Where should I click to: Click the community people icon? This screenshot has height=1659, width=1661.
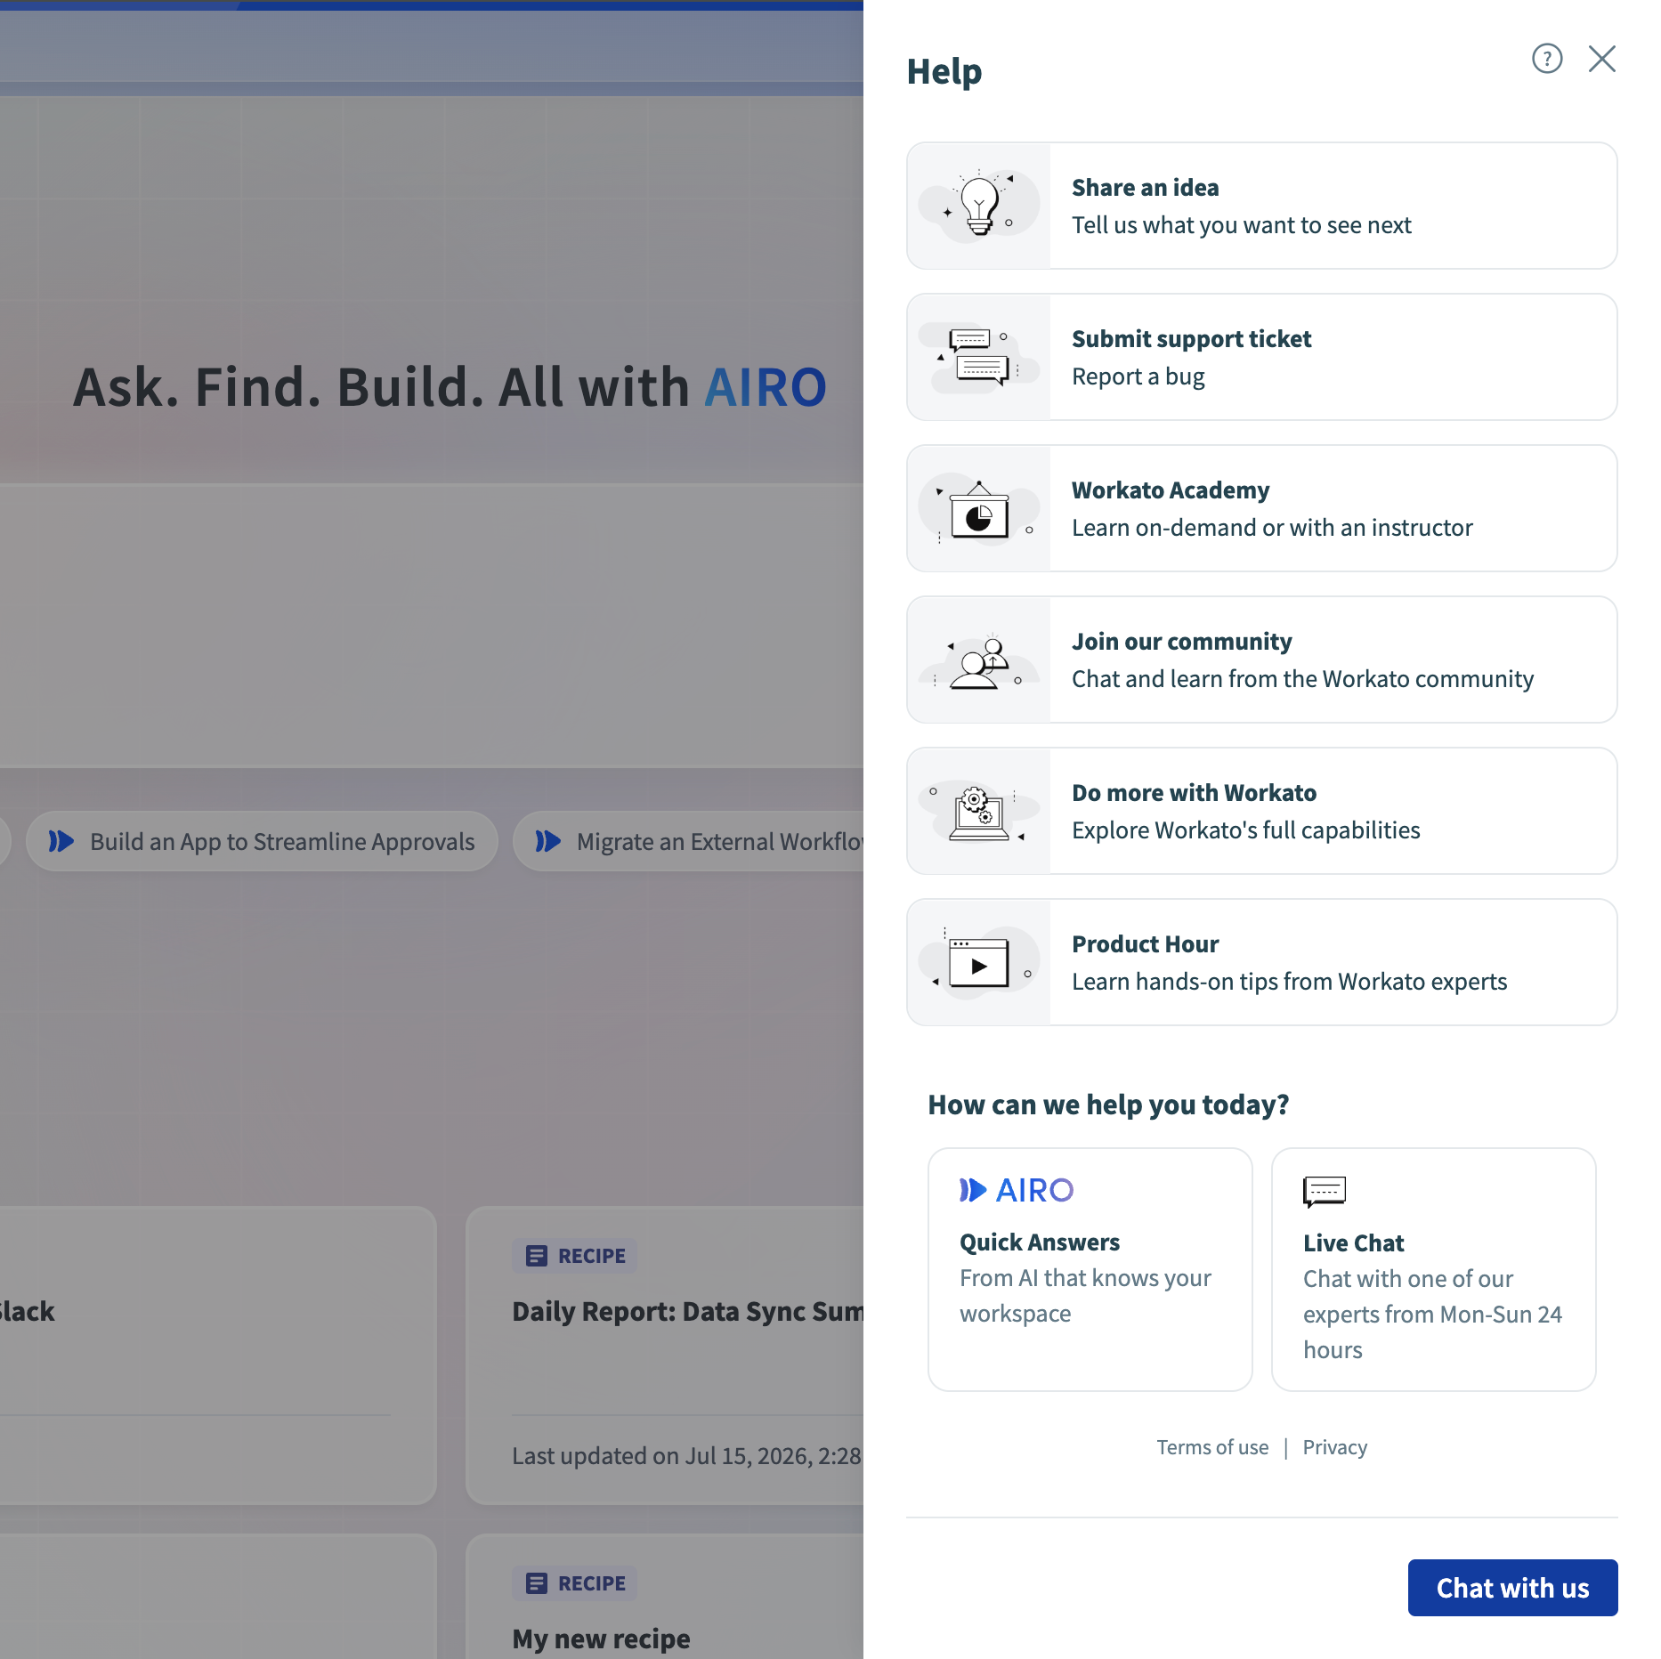(x=979, y=660)
